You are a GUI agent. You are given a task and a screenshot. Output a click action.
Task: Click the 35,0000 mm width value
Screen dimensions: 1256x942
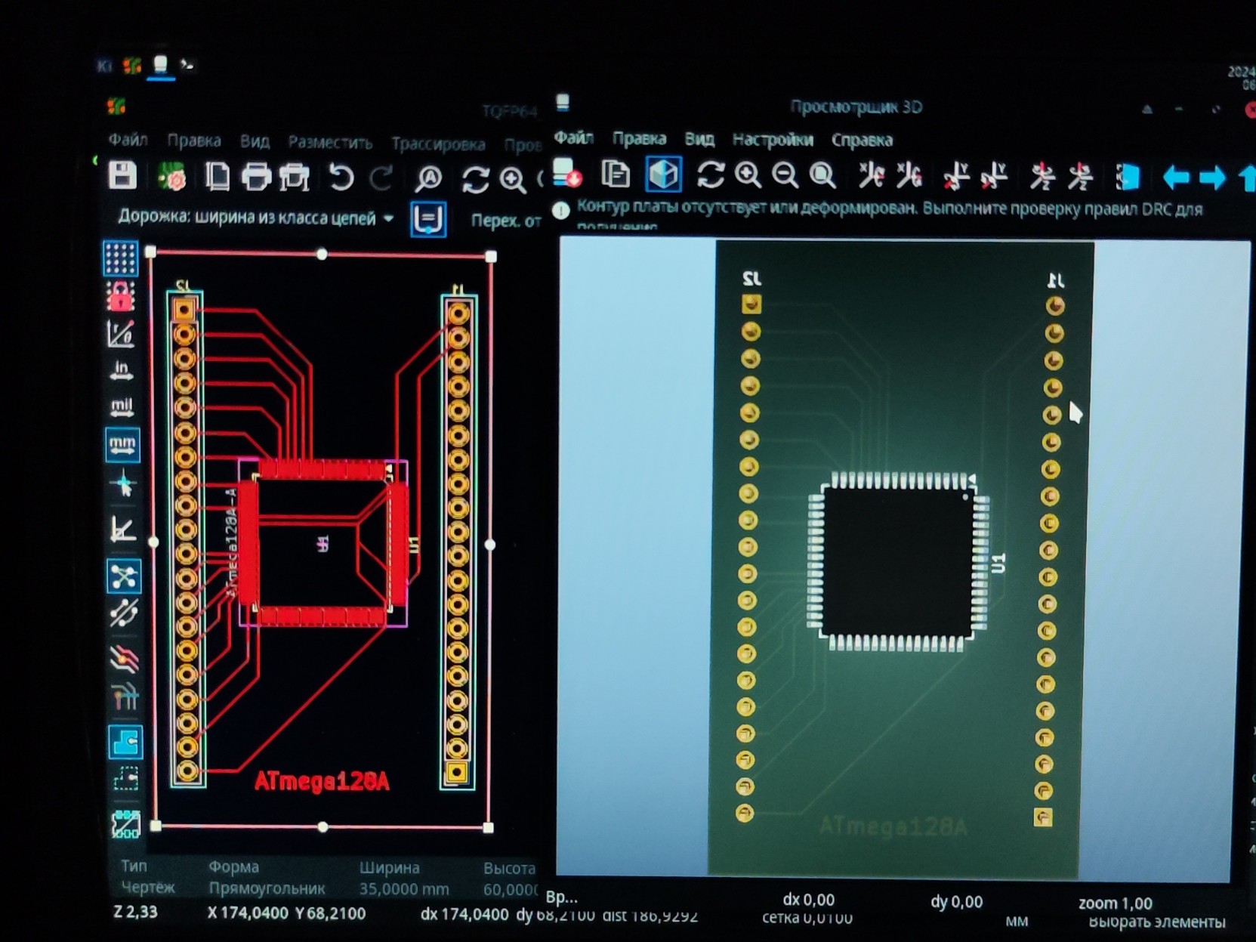click(404, 889)
